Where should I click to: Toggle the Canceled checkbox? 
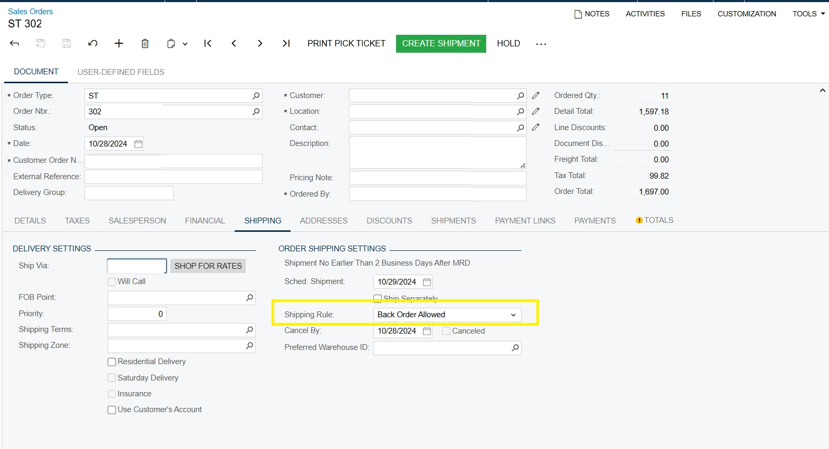point(446,331)
